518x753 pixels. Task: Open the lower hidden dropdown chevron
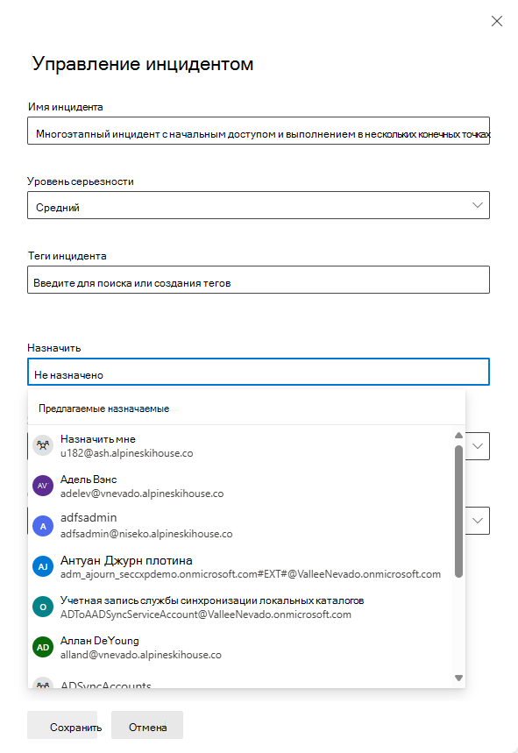(478, 521)
